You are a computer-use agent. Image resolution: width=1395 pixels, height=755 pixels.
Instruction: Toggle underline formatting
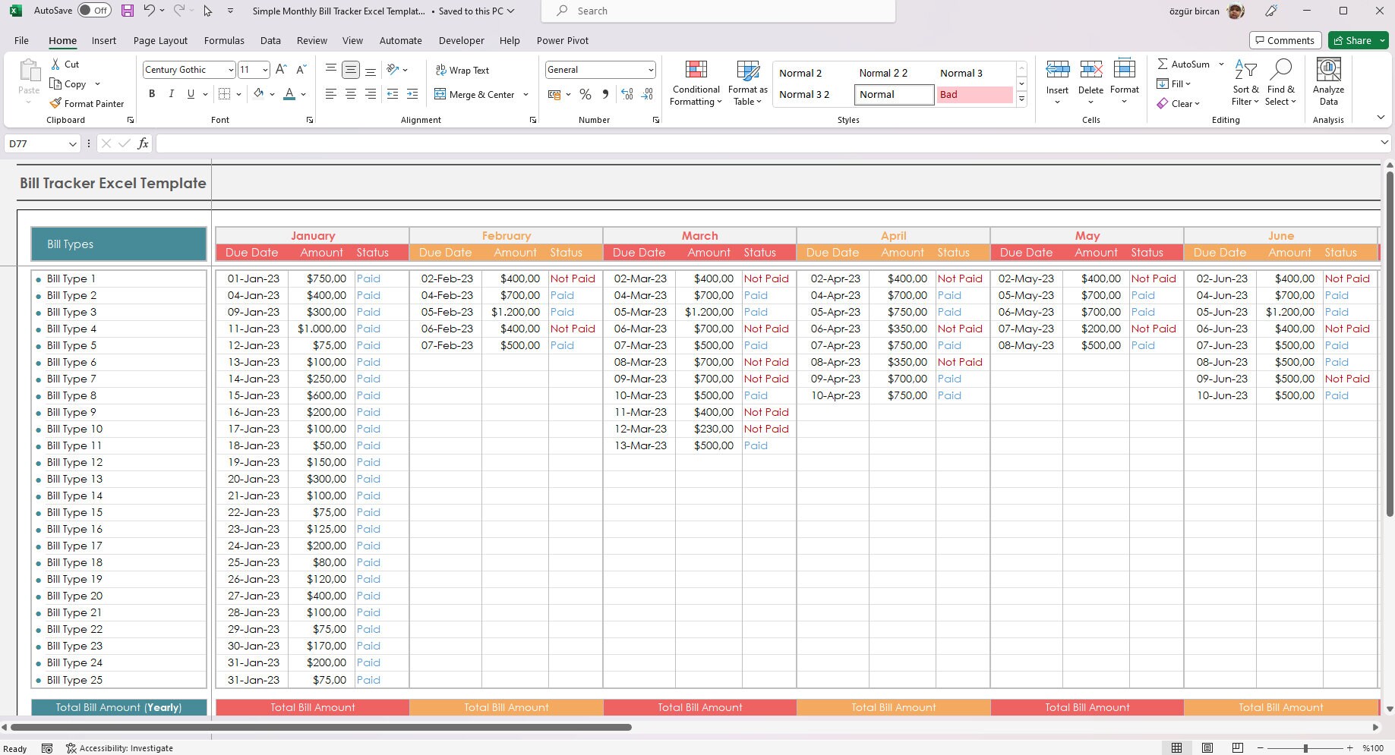(x=190, y=94)
